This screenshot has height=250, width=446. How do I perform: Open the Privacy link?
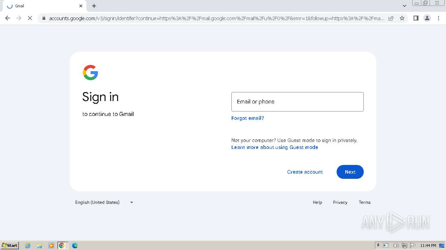(340, 202)
